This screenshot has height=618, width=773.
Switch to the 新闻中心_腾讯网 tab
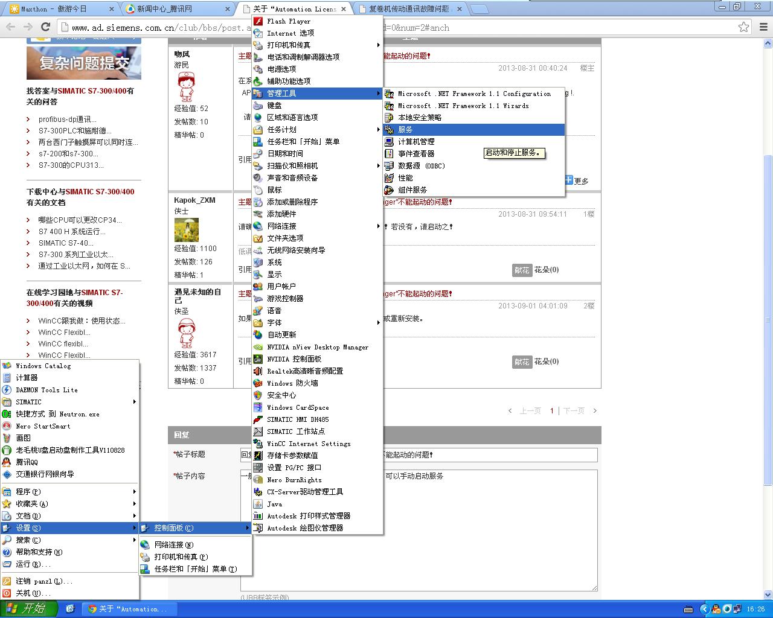(x=177, y=9)
